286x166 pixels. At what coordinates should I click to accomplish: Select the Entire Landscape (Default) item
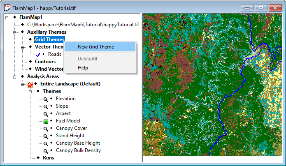click(x=70, y=84)
